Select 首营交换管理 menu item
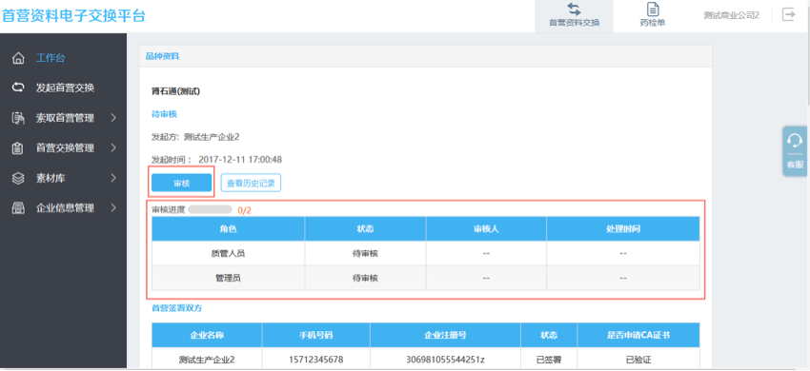The height and width of the screenshot is (371, 810). [x=65, y=148]
